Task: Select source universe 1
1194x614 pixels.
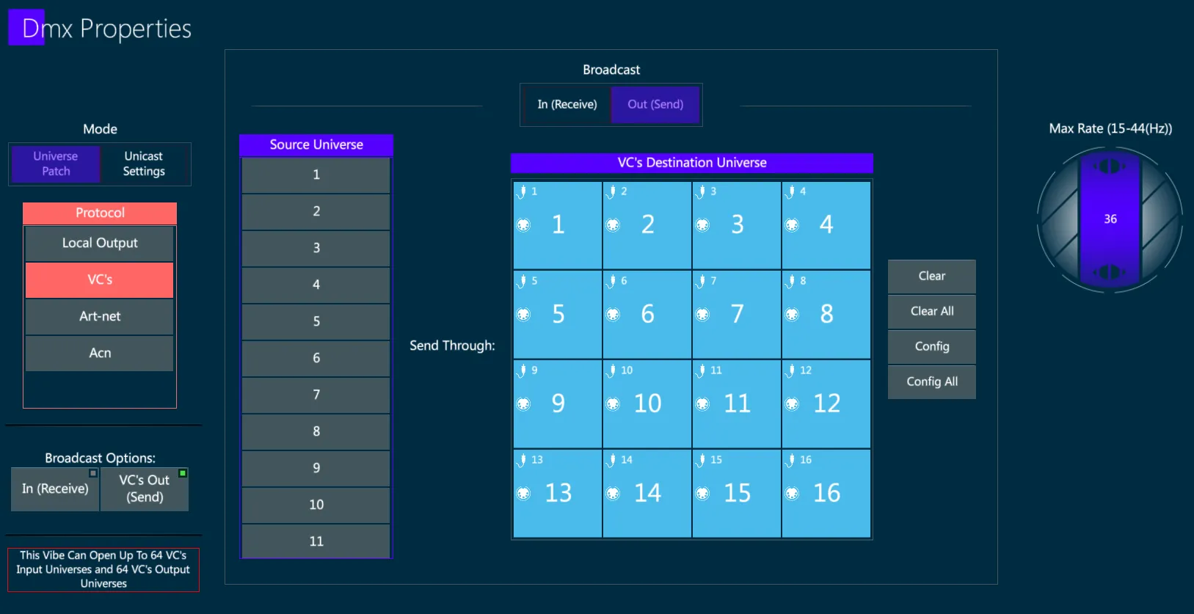Action: point(316,175)
